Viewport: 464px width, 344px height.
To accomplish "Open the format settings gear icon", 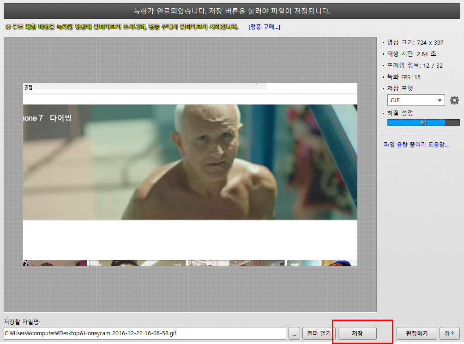I will point(454,100).
